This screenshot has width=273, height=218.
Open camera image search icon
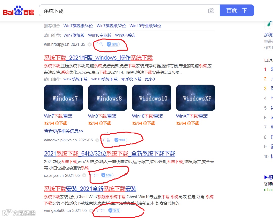[211, 11]
